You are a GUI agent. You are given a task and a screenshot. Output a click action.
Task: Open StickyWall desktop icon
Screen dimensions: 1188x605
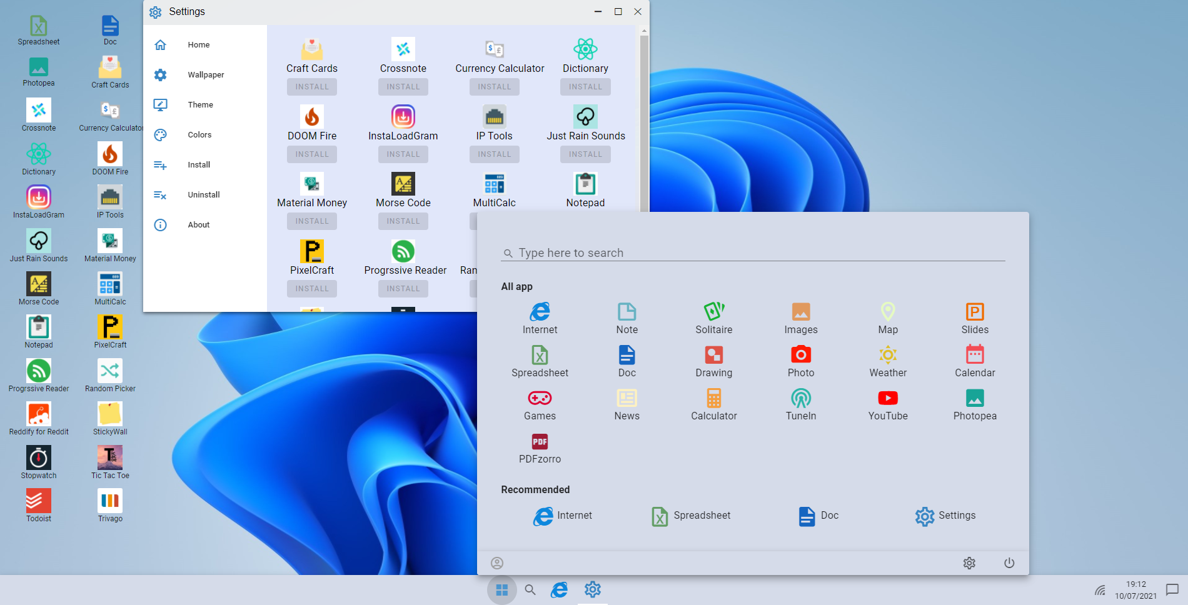tap(110, 419)
